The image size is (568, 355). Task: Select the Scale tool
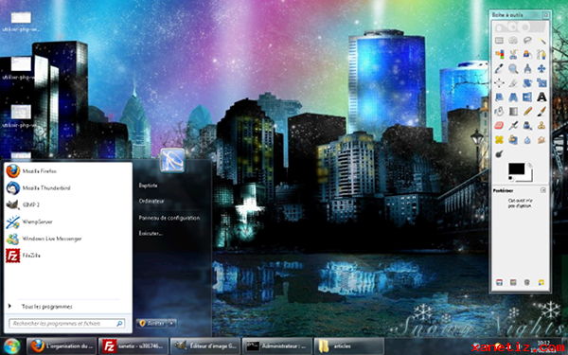pos(541,83)
